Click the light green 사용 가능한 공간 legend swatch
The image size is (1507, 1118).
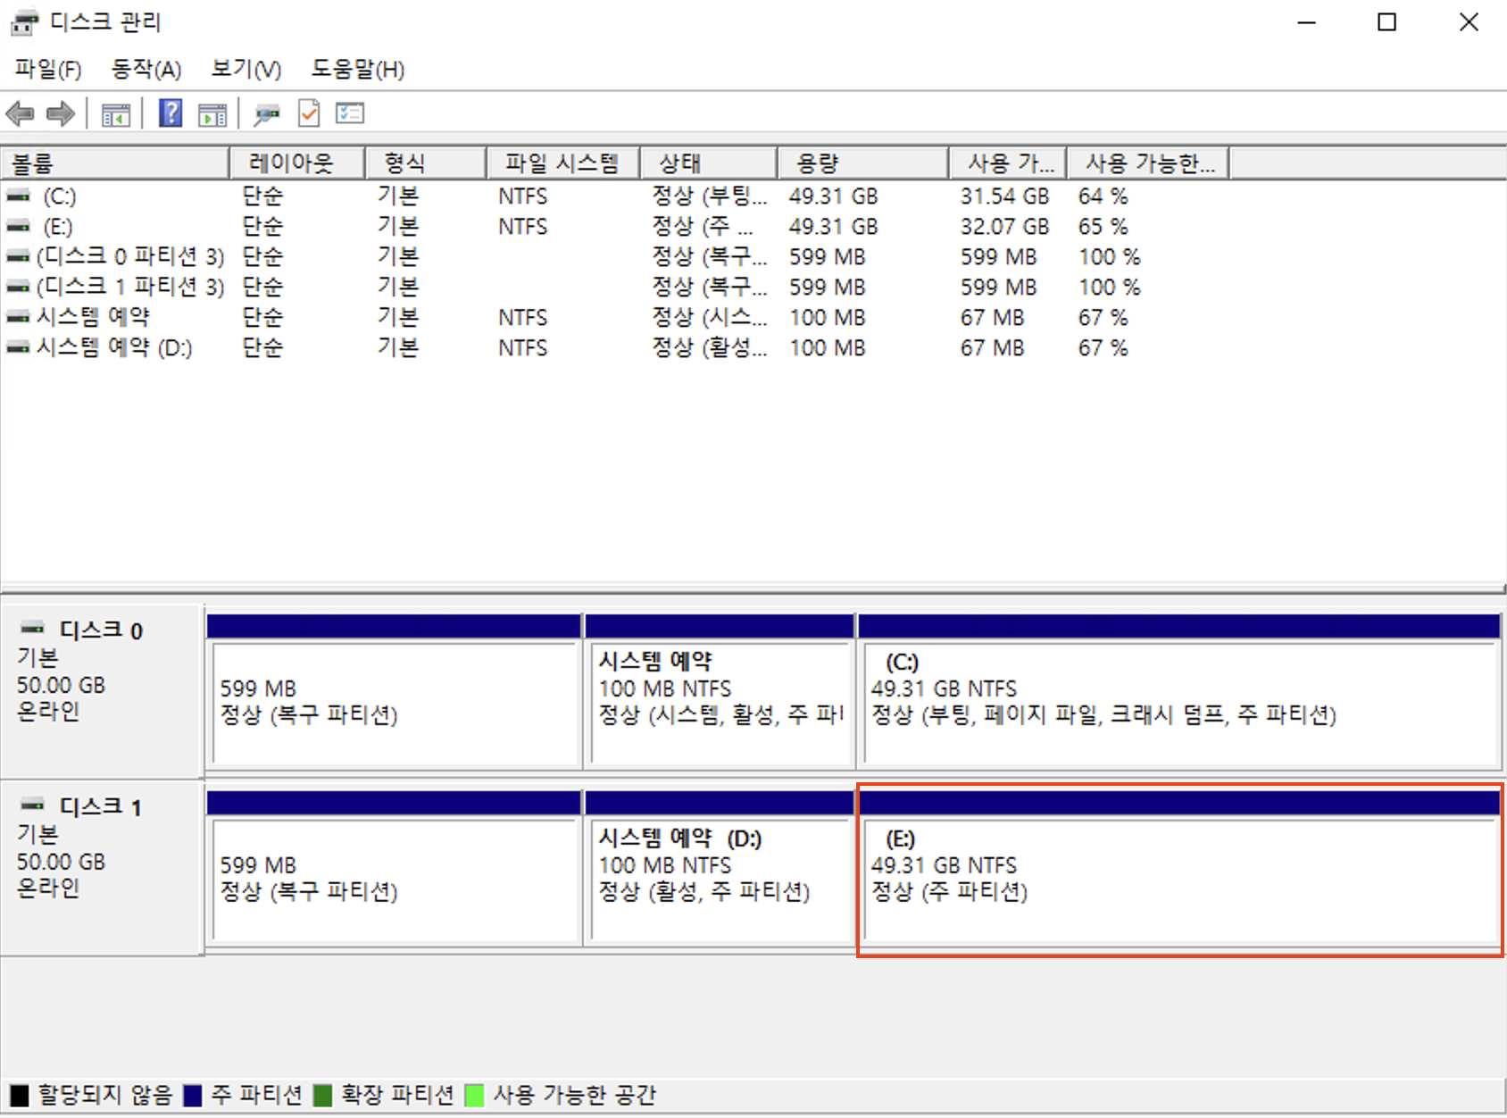[475, 1095]
